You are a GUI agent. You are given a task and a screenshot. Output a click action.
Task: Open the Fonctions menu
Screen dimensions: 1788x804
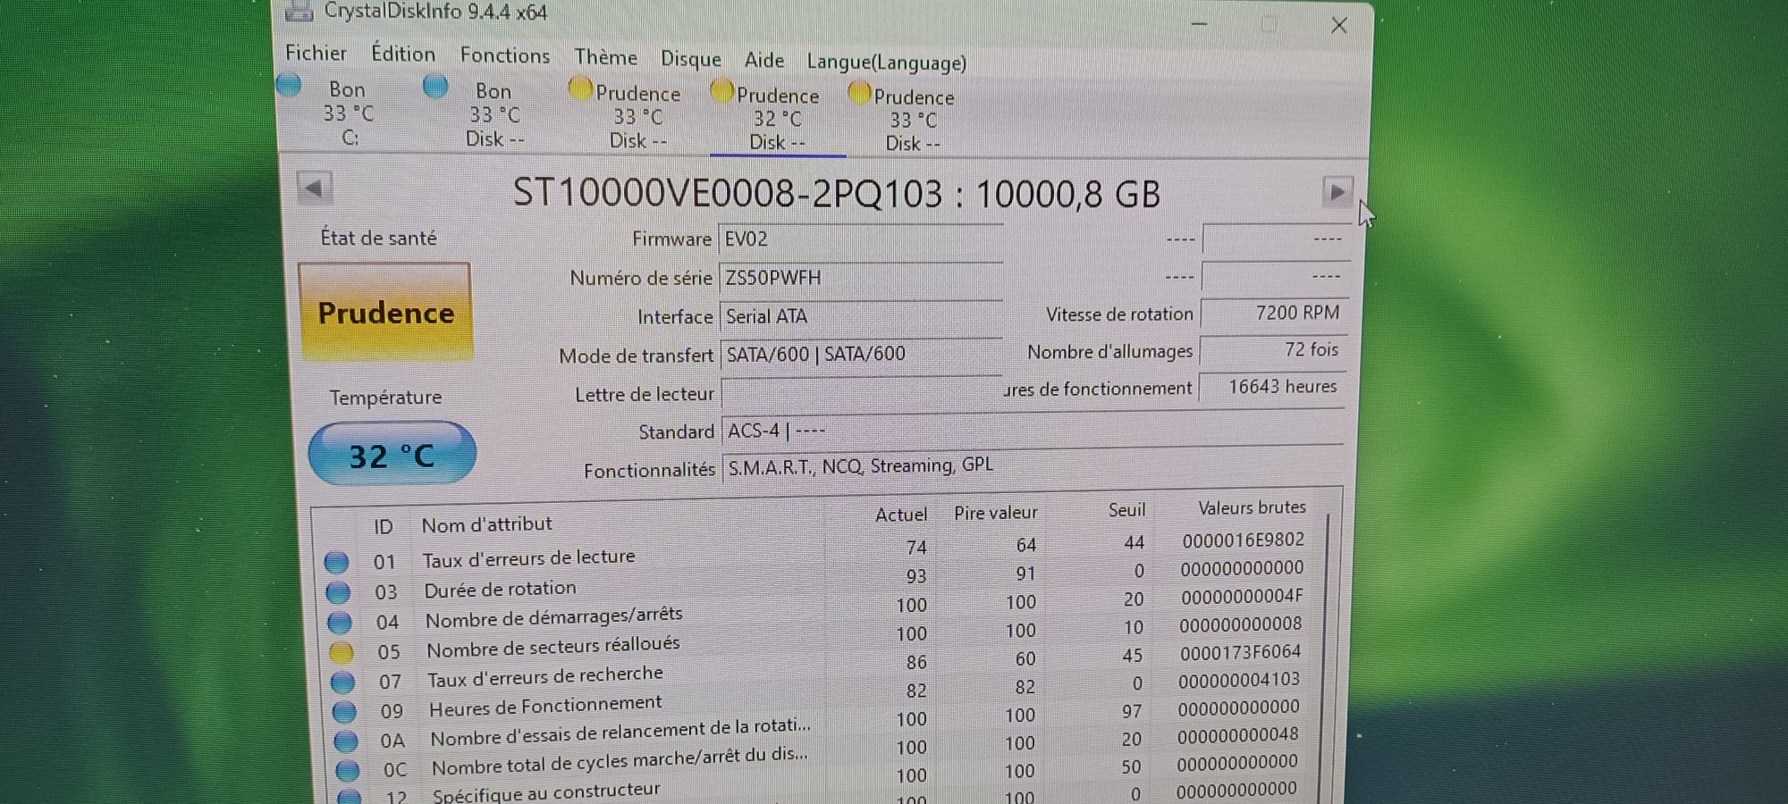point(504,55)
